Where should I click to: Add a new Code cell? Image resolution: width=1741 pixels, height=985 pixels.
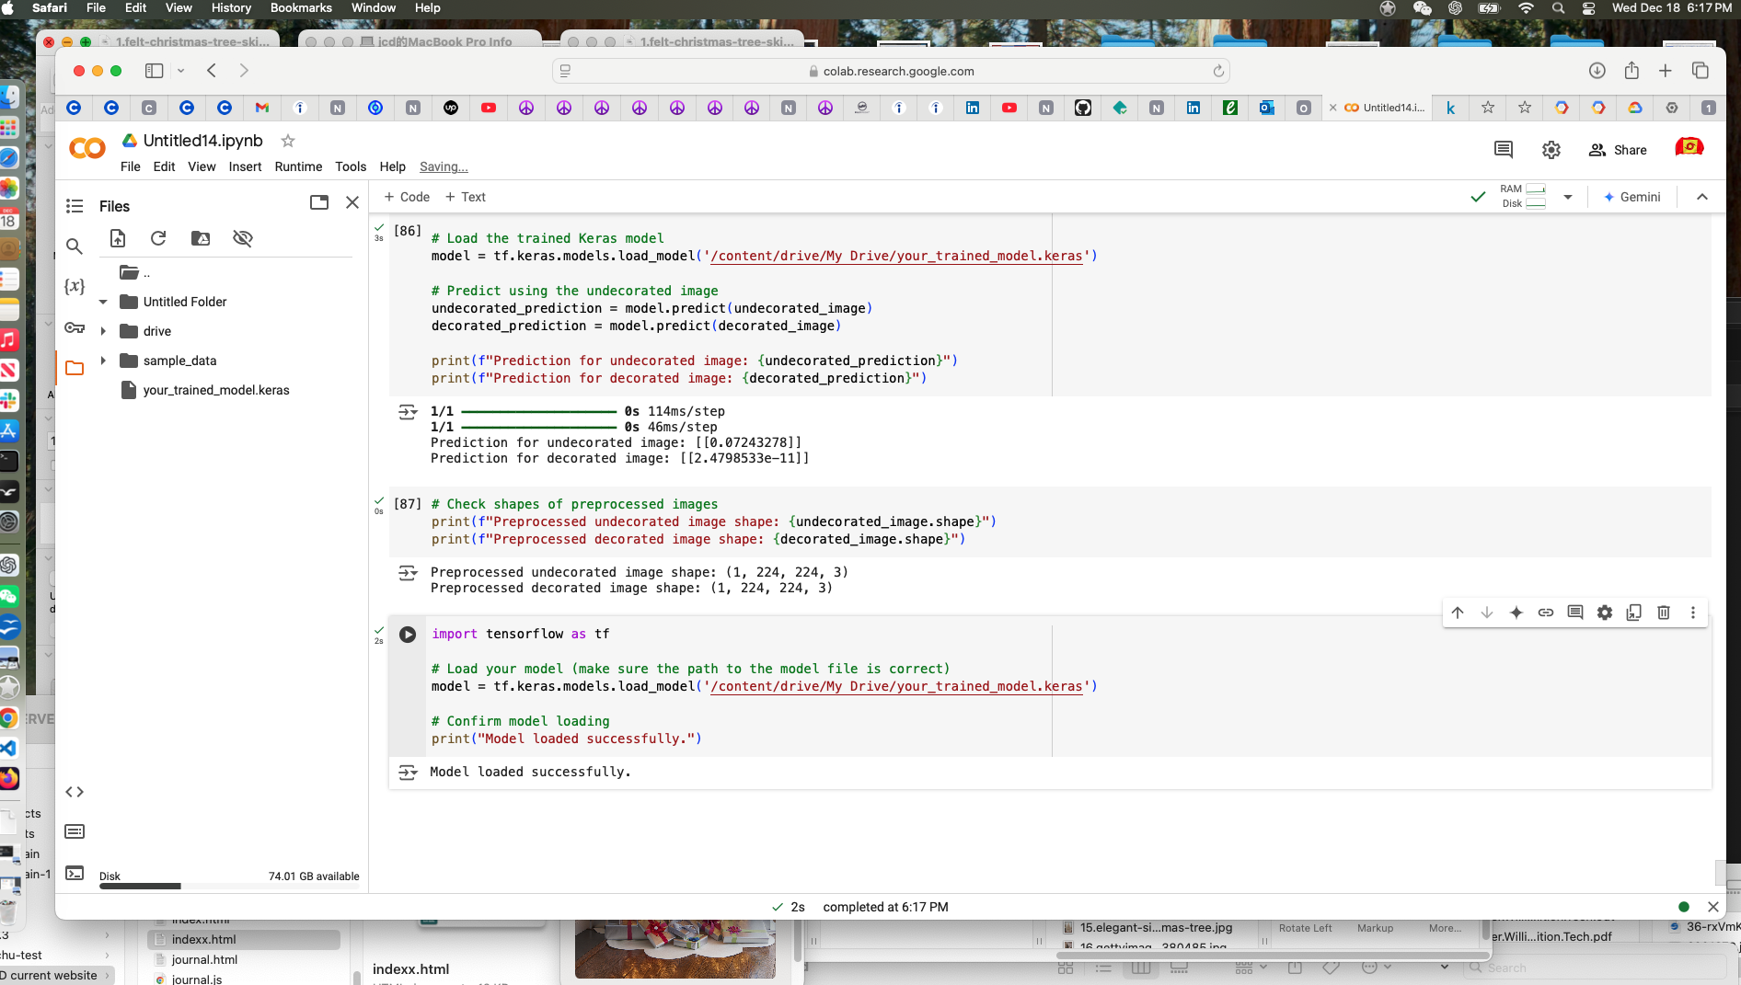[407, 197]
